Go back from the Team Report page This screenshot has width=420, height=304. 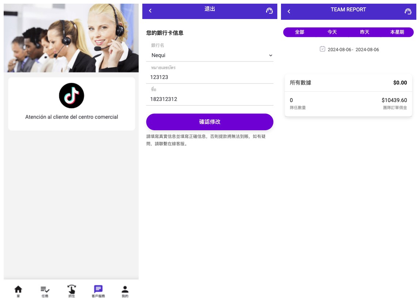(x=289, y=11)
